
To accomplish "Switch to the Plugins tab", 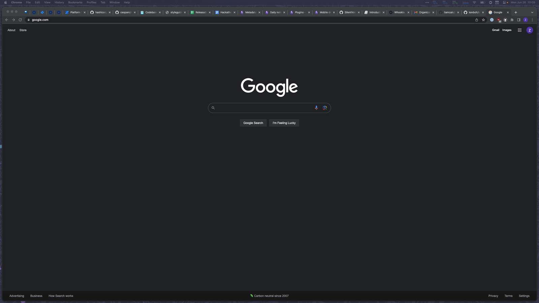I will (300, 12).
